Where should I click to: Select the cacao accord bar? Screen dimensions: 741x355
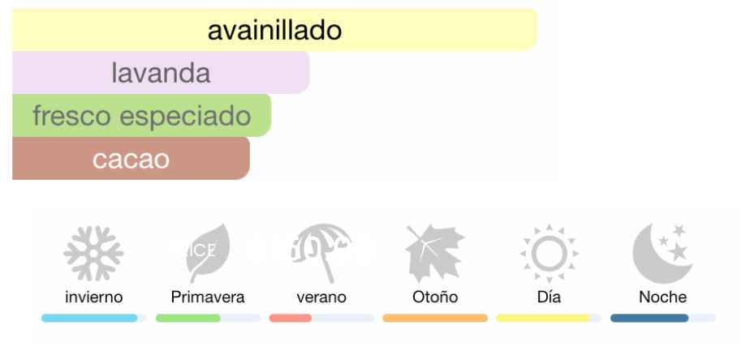click(x=131, y=159)
